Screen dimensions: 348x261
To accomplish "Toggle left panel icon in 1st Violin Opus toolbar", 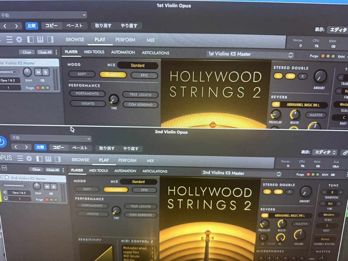I will point(30,39).
